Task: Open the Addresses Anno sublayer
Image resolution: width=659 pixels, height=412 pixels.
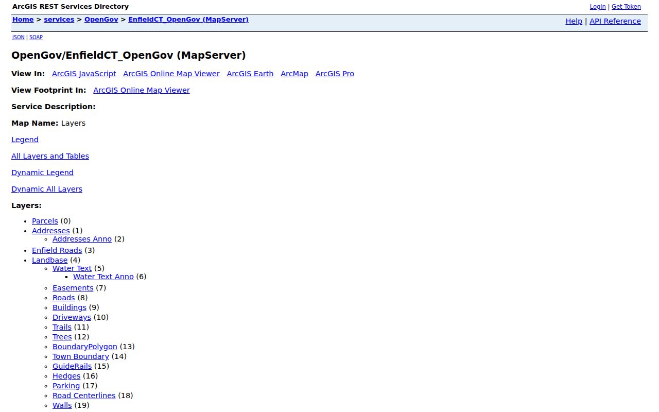Action: pos(82,239)
